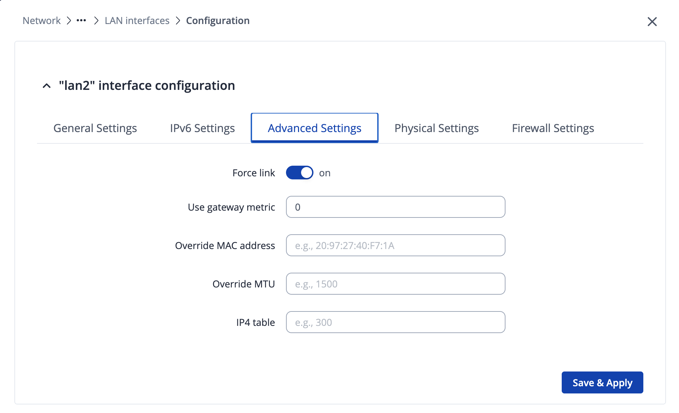This screenshot has height=413, width=679.
Task: Go back to LAN interfaces breadcrumb
Action: point(137,21)
